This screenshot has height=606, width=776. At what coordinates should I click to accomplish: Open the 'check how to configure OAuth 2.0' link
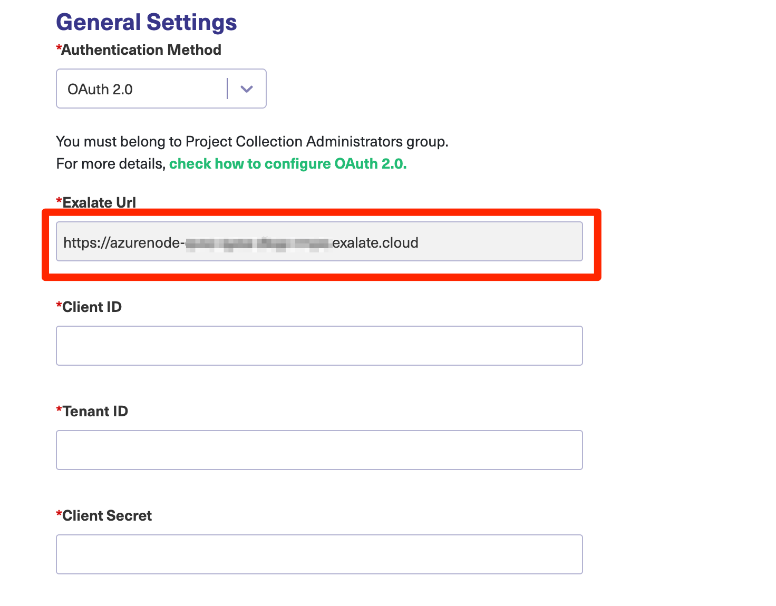[288, 164]
